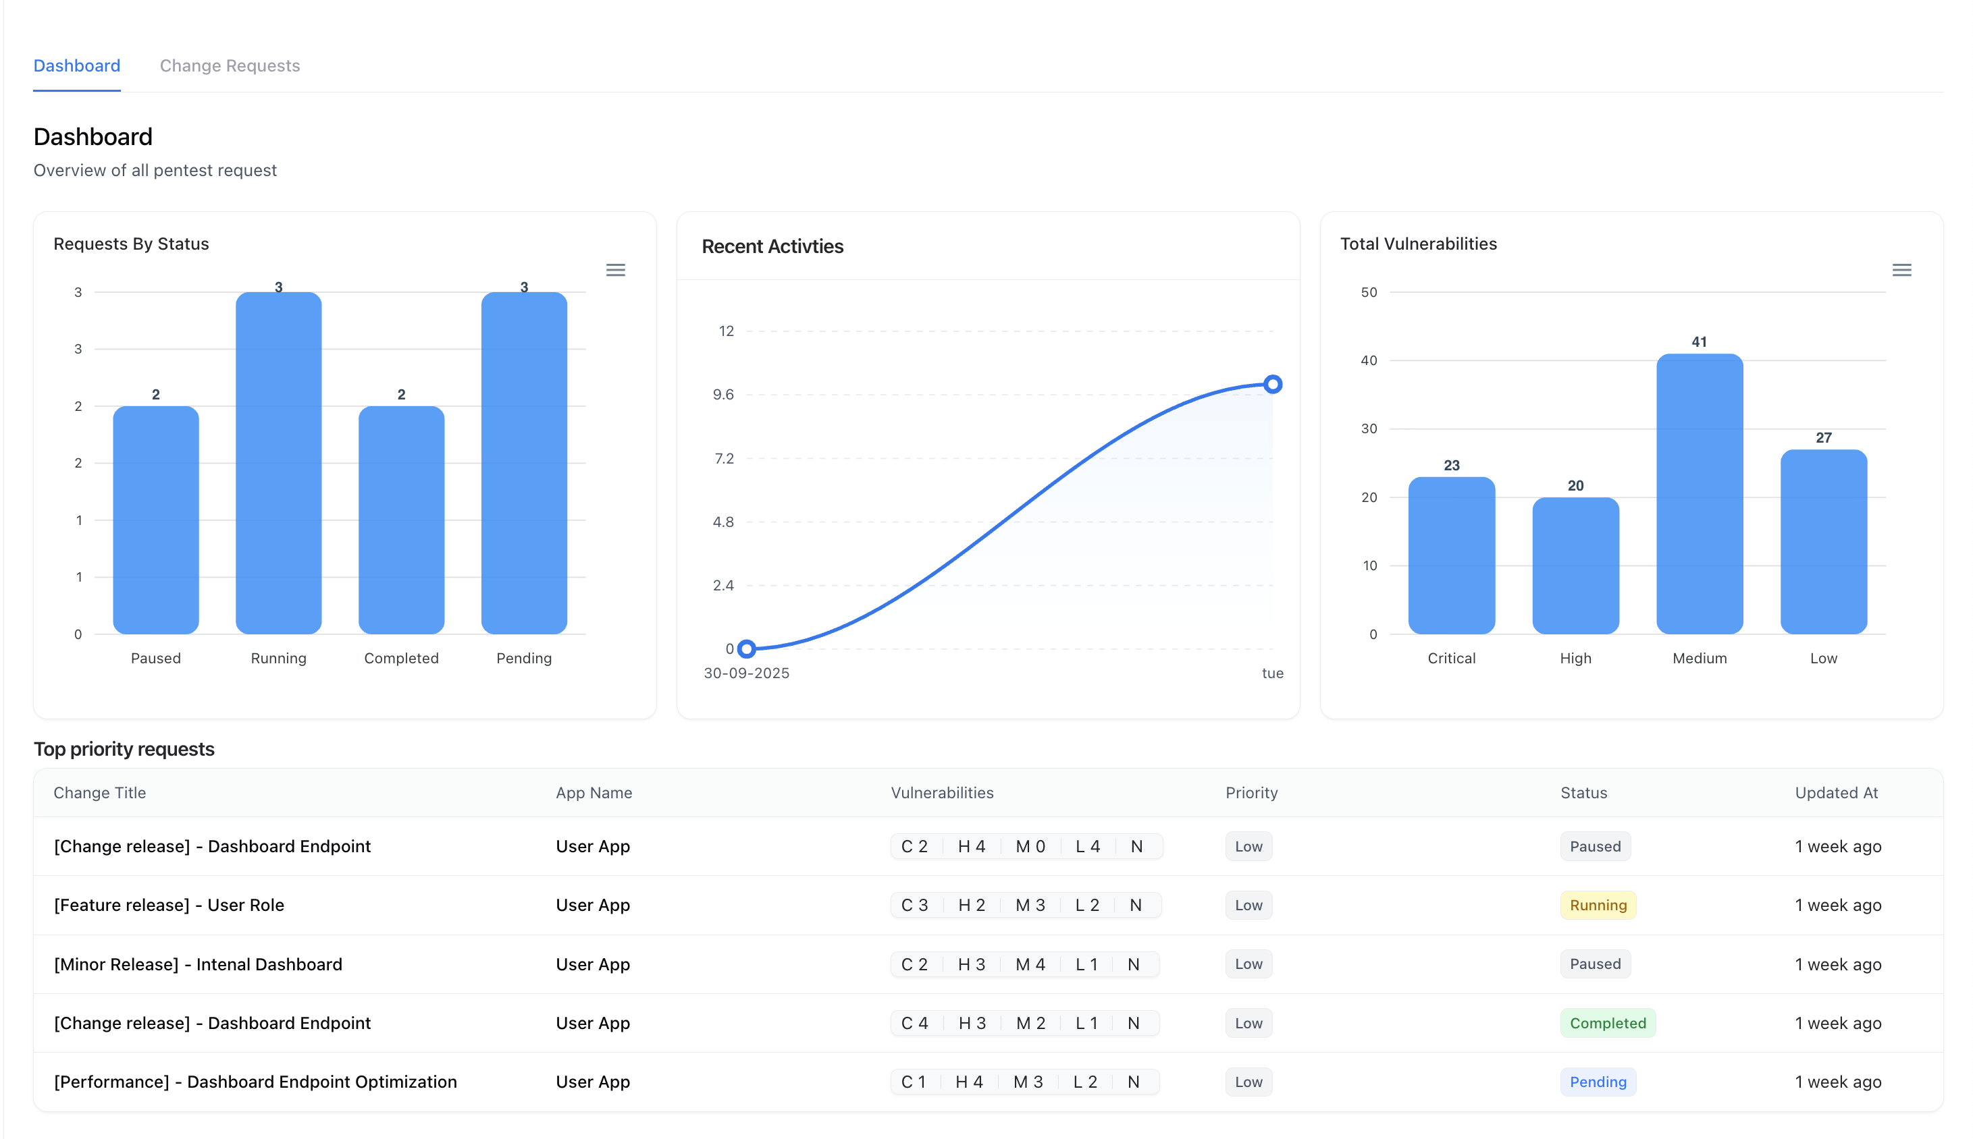Open the [Feature release] - User Role request
The image size is (1973, 1139).
168,905
